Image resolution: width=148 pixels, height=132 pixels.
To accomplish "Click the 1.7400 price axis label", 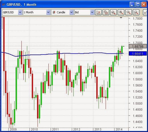I will tap(137, 31).
